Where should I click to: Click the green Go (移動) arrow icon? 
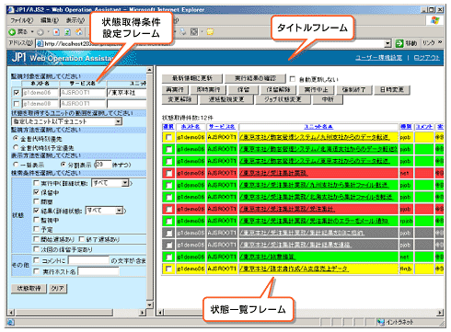click(x=399, y=43)
